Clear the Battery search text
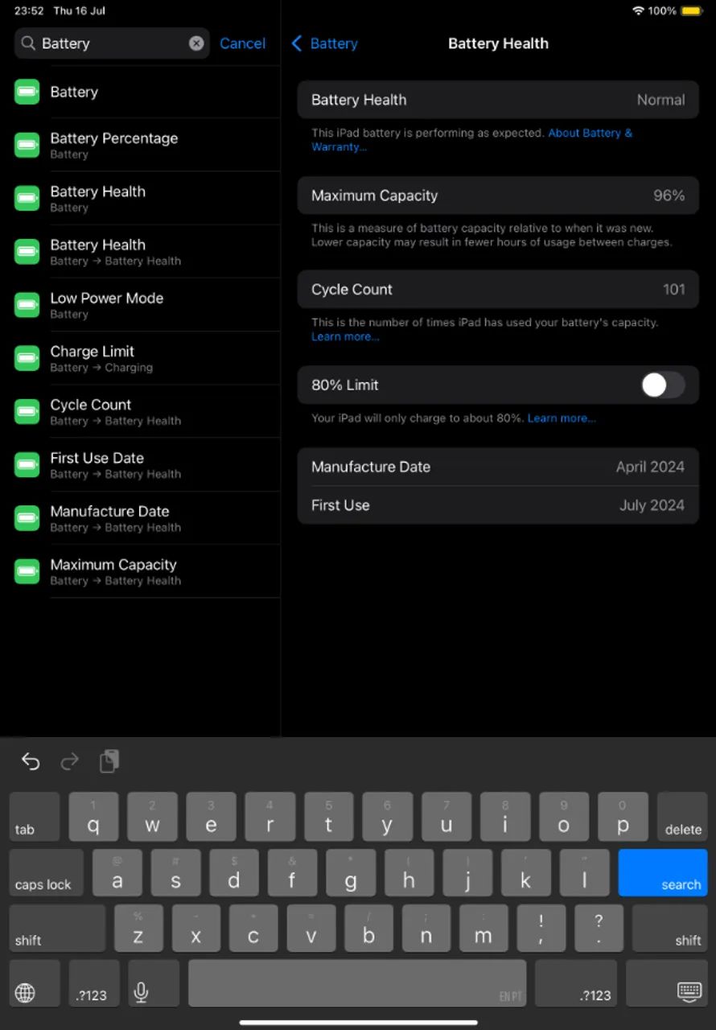Viewport: 716px width, 1030px height. [x=196, y=43]
